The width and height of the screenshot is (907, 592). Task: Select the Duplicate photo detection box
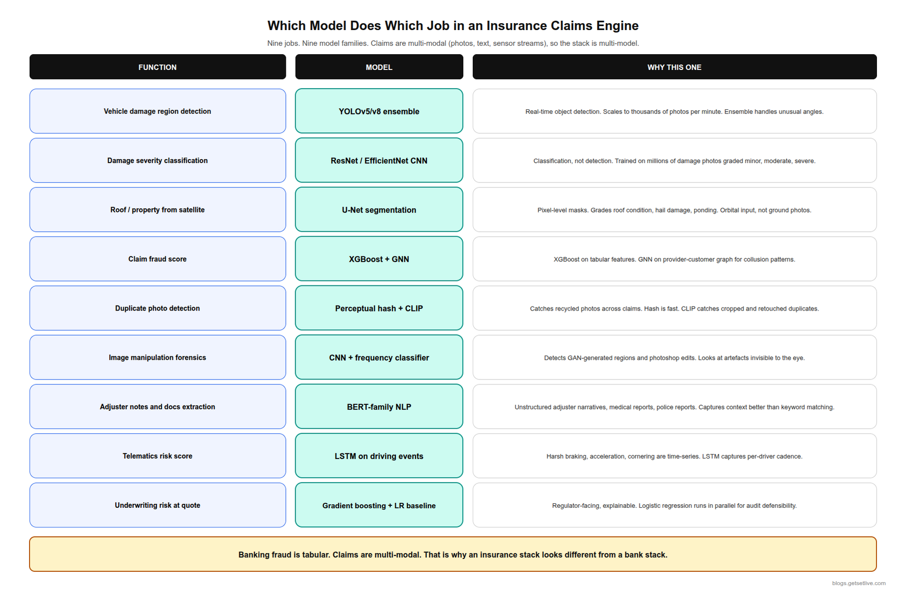pyautogui.click(x=158, y=309)
